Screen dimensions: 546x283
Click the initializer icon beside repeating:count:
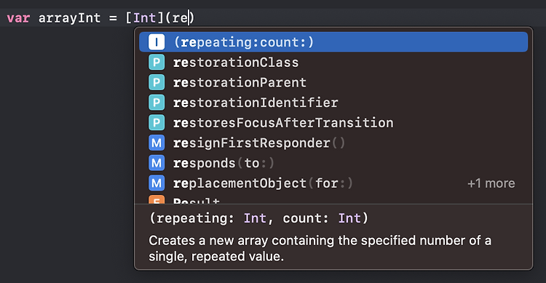[157, 42]
